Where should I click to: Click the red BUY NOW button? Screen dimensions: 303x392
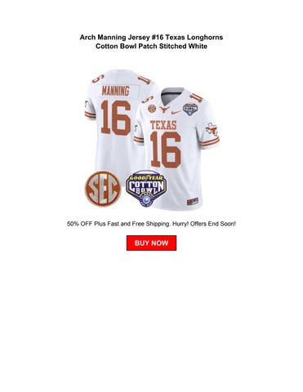[151, 243]
